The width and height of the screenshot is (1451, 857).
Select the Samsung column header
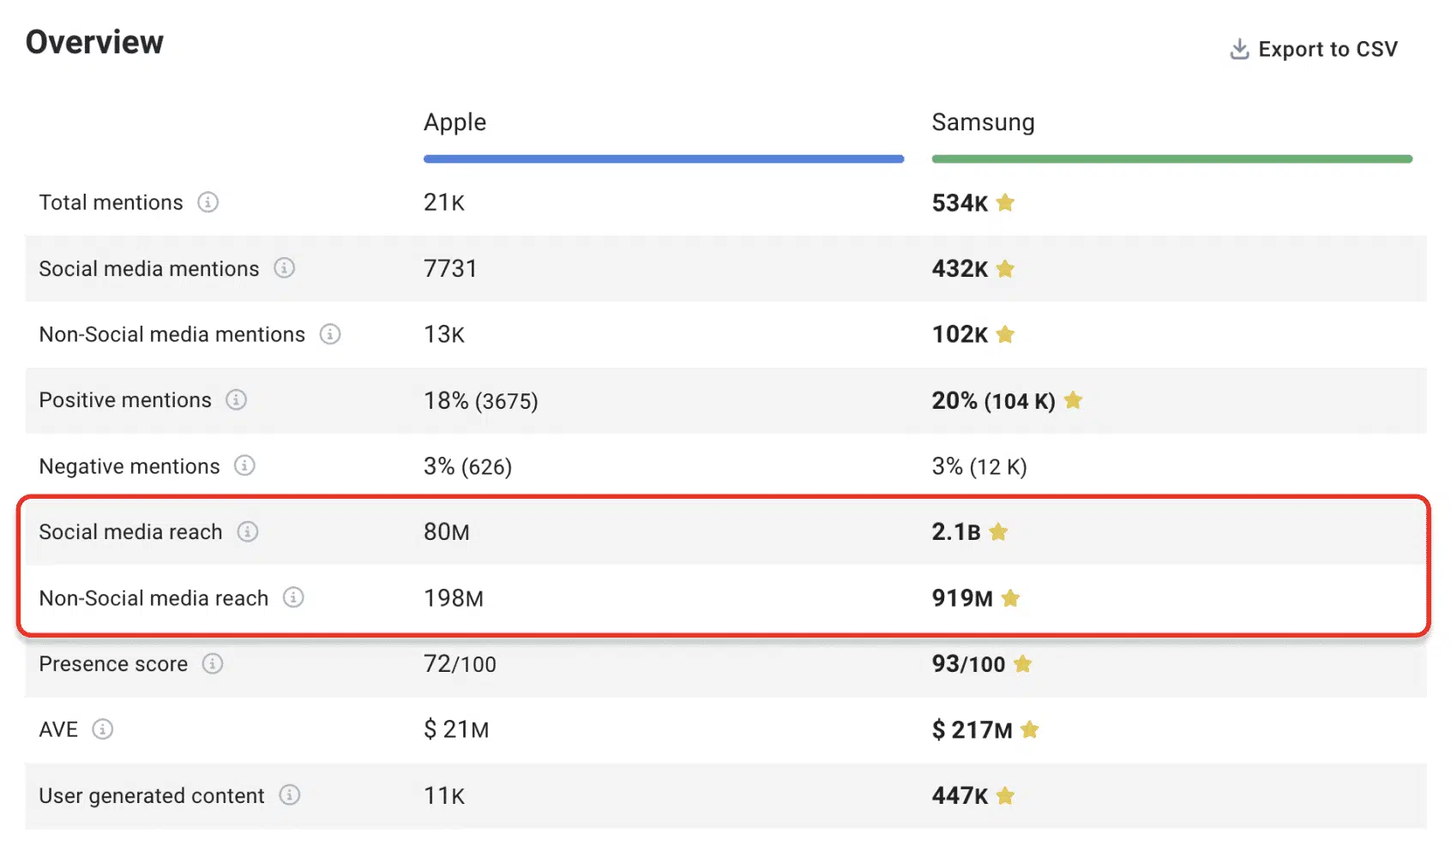[x=983, y=123]
